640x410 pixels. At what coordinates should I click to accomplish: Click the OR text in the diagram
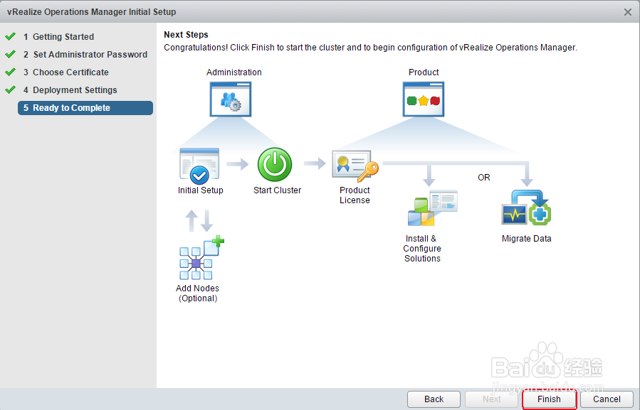point(483,178)
